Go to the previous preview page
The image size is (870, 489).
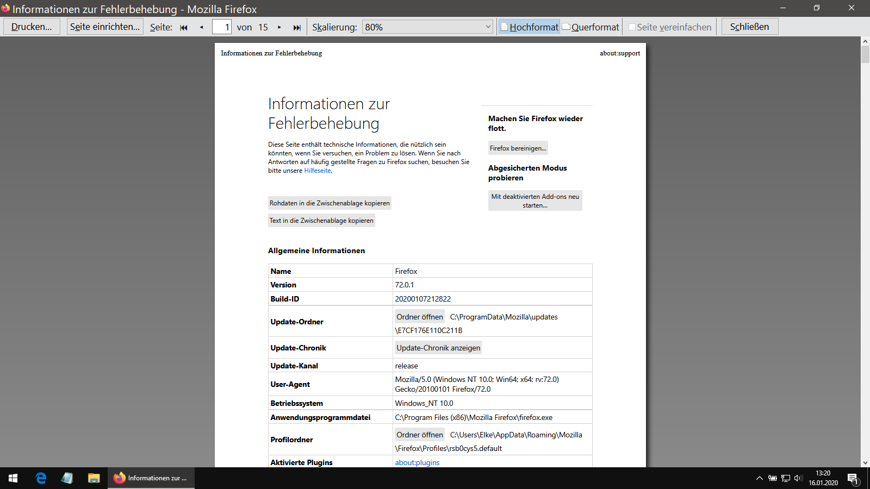[202, 27]
